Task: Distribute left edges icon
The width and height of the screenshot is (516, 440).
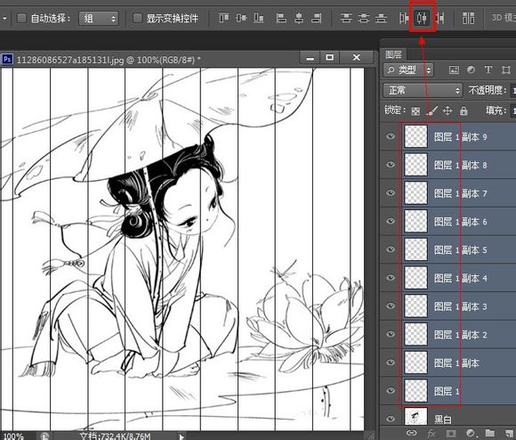Action: 403,18
